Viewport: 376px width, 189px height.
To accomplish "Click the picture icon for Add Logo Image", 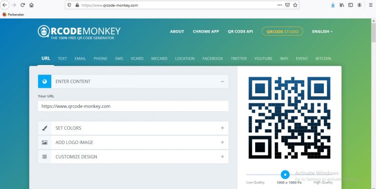I will pos(44,142).
